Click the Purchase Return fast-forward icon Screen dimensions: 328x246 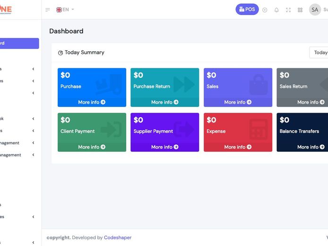[x=184, y=84]
